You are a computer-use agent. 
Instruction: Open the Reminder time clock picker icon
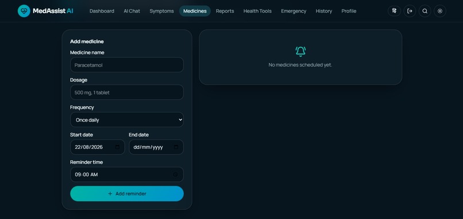(x=175, y=174)
